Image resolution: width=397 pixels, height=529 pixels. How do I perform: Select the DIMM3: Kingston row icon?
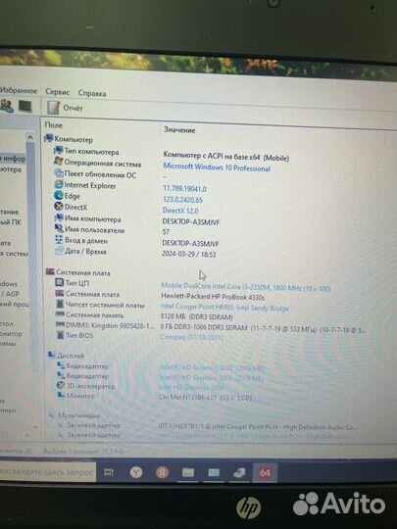tap(60, 324)
